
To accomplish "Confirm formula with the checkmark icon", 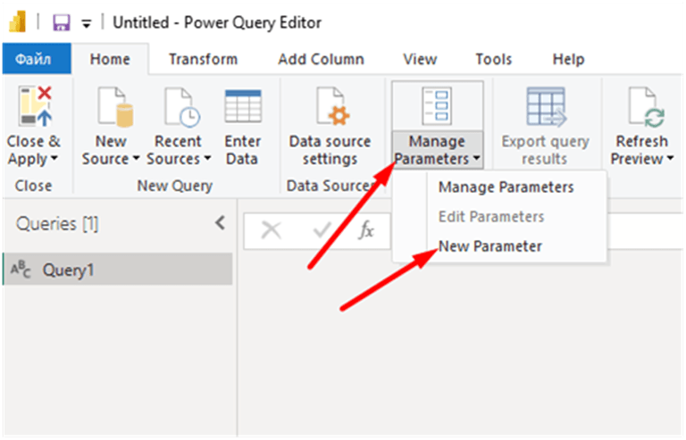I will click(322, 230).
